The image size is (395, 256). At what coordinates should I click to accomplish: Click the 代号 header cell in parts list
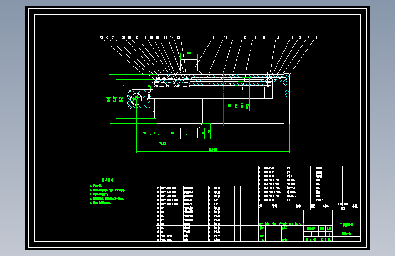[274, 206]
